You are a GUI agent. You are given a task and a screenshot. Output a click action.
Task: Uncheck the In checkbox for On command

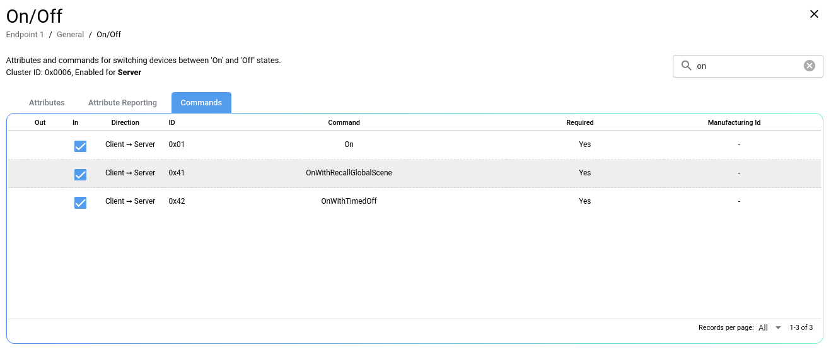coord(80,146)
